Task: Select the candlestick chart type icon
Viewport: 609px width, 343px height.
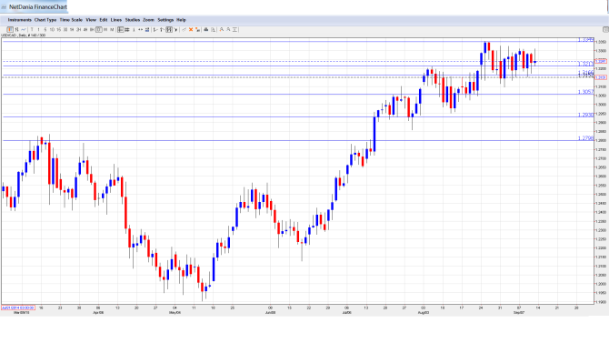Action: click(10, 29)
